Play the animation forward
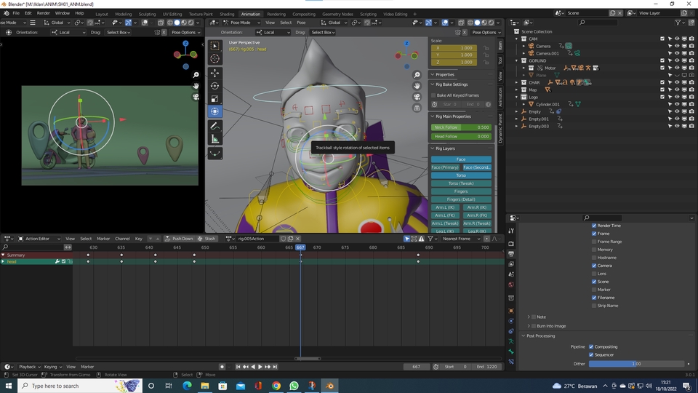The height and width of the screenshot is (393, 698). 260,367
